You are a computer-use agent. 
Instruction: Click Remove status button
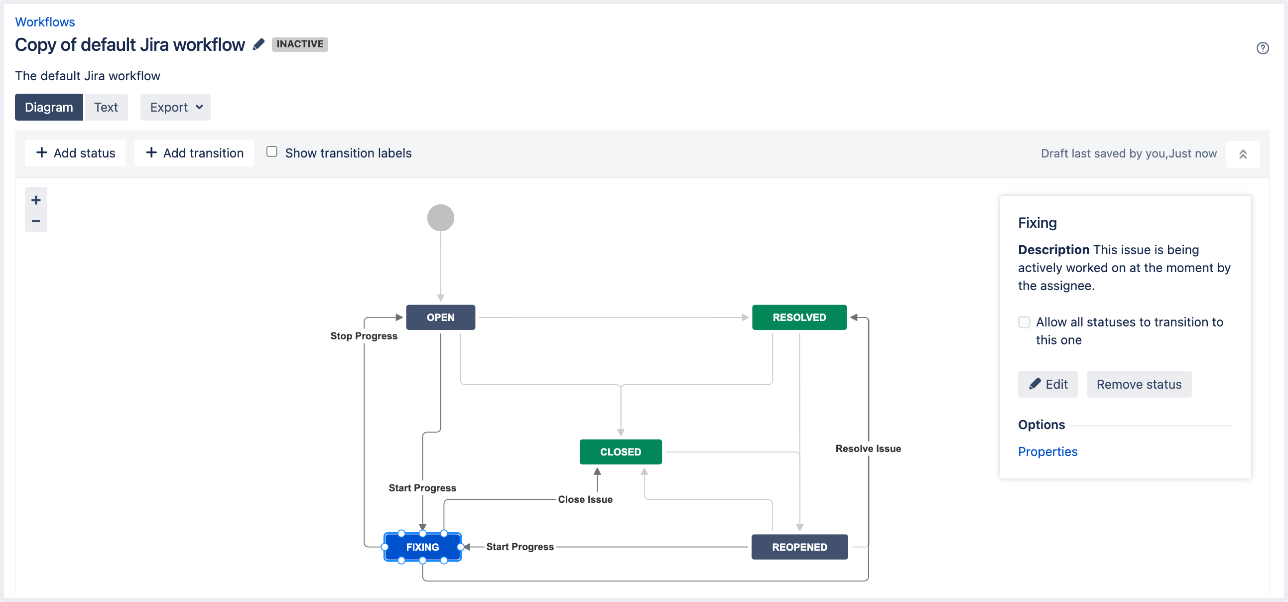click(1139, 384)
